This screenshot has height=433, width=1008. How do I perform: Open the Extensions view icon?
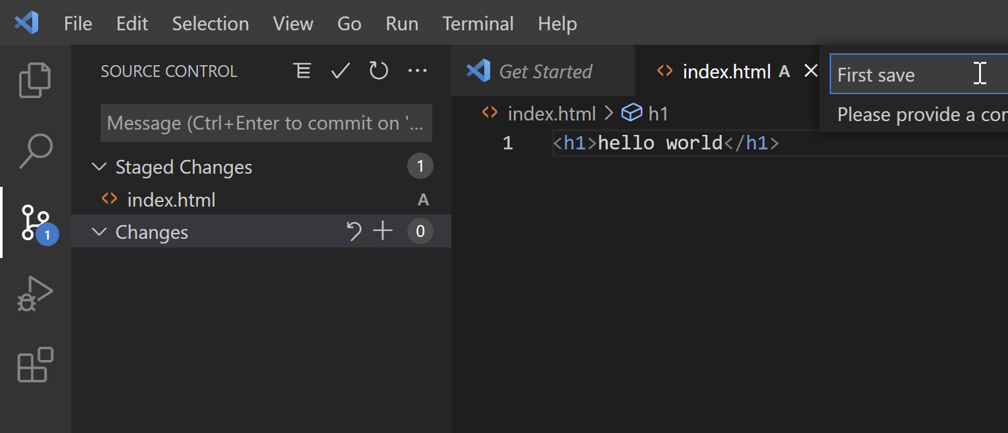point(35,365)
